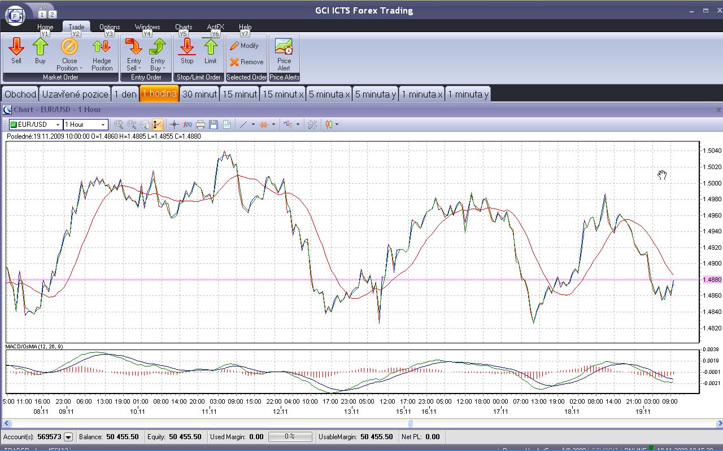Select the crosshair cursor tool
Screen dimensions: 723x451
pos(175,125)
